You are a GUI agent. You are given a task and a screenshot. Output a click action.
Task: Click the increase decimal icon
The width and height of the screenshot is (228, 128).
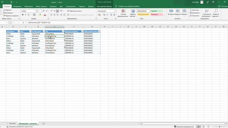(x=111, y=15)
